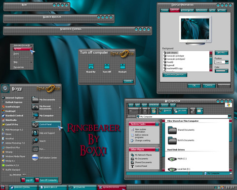Viewport: 237px width, 190px height.
Task: Click Cancel in the Turn off computer dialog
Action: tap(128, 81)
